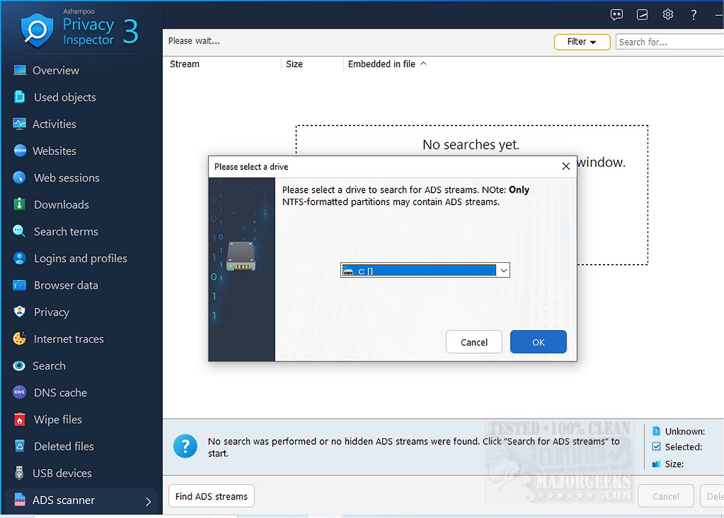Click the Websites globe icon

point(20,151)
